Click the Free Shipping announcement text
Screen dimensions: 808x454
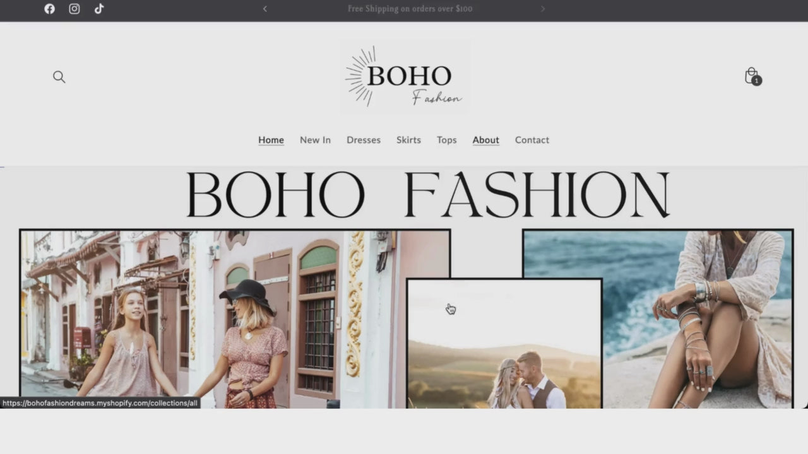click(x=410, y=9)
